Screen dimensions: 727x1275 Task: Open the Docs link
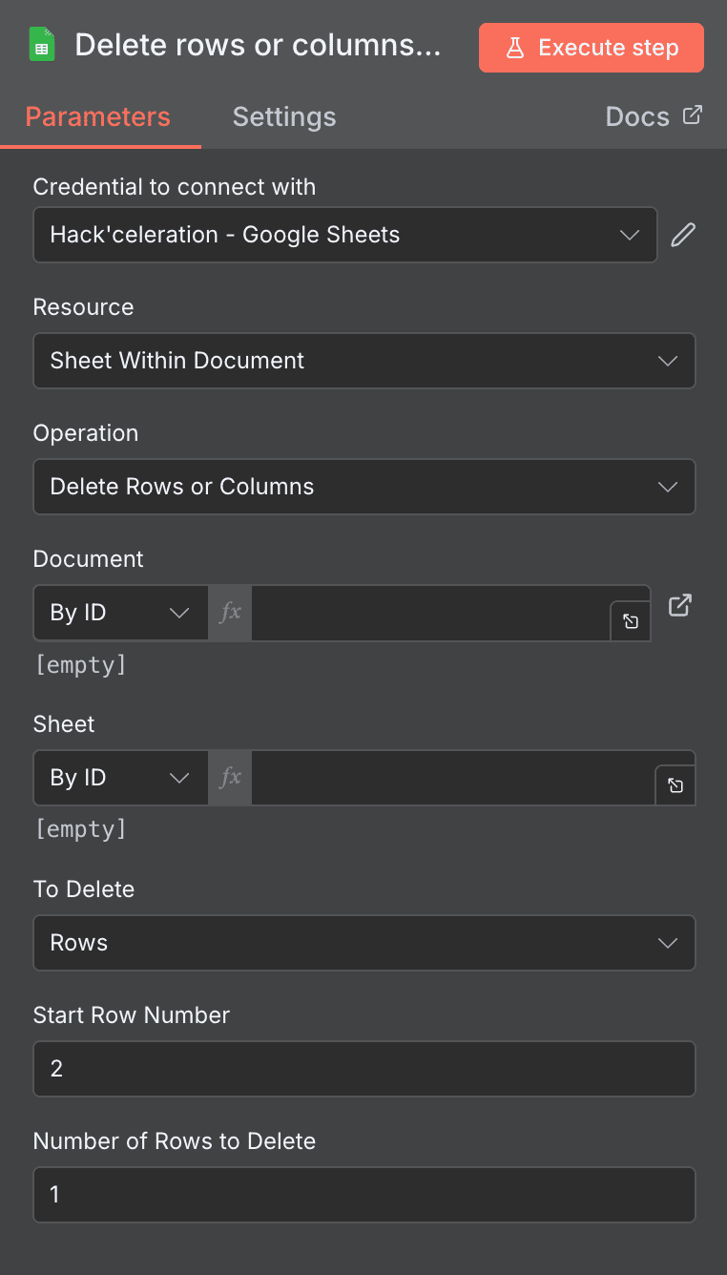tap(654, 116)
